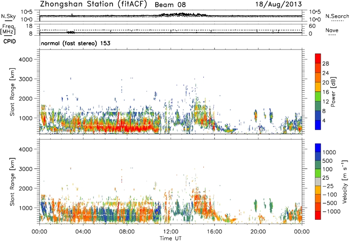The width and height of the screenshot is (349, 241).
Task: Click the '12:00' time axis tick label
Action: click(171, 232)
